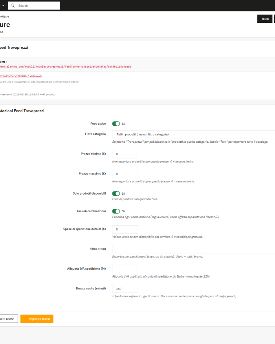Click the Filtro categoria label

click(95, 134)
